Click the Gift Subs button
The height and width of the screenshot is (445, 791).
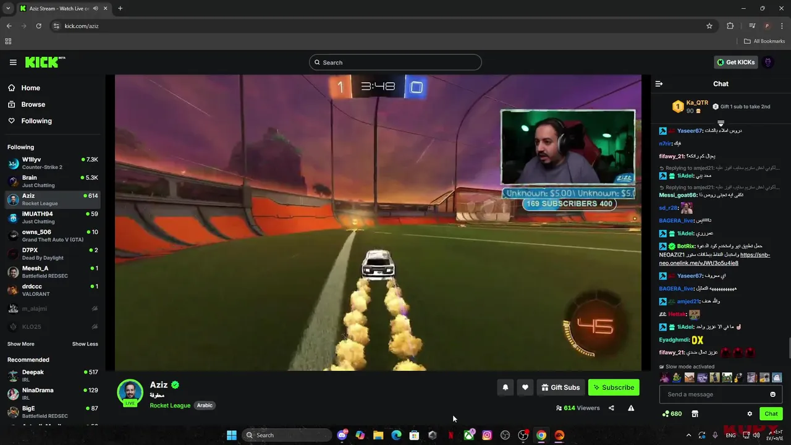(x=560, y=388)
